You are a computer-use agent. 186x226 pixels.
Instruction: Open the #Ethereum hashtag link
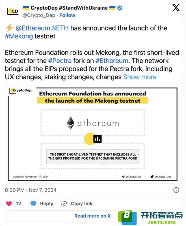click(x=112, y=61)
